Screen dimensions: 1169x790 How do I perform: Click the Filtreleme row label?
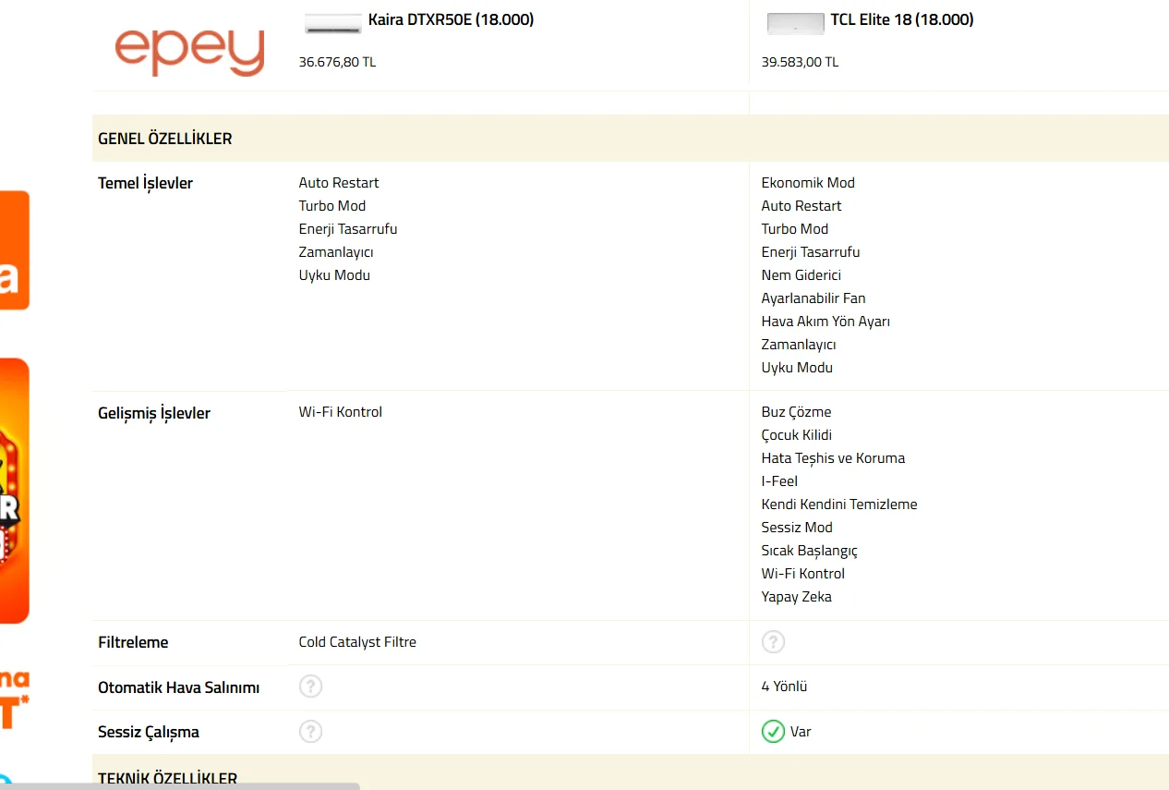coord(133,642)
